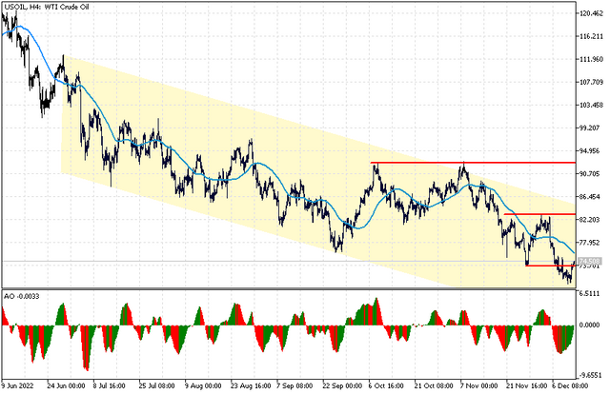Click the 6 Dec 08:00 date label
Image resolution: width=610 pixels, height=394 pixels.
pos(570,385)
